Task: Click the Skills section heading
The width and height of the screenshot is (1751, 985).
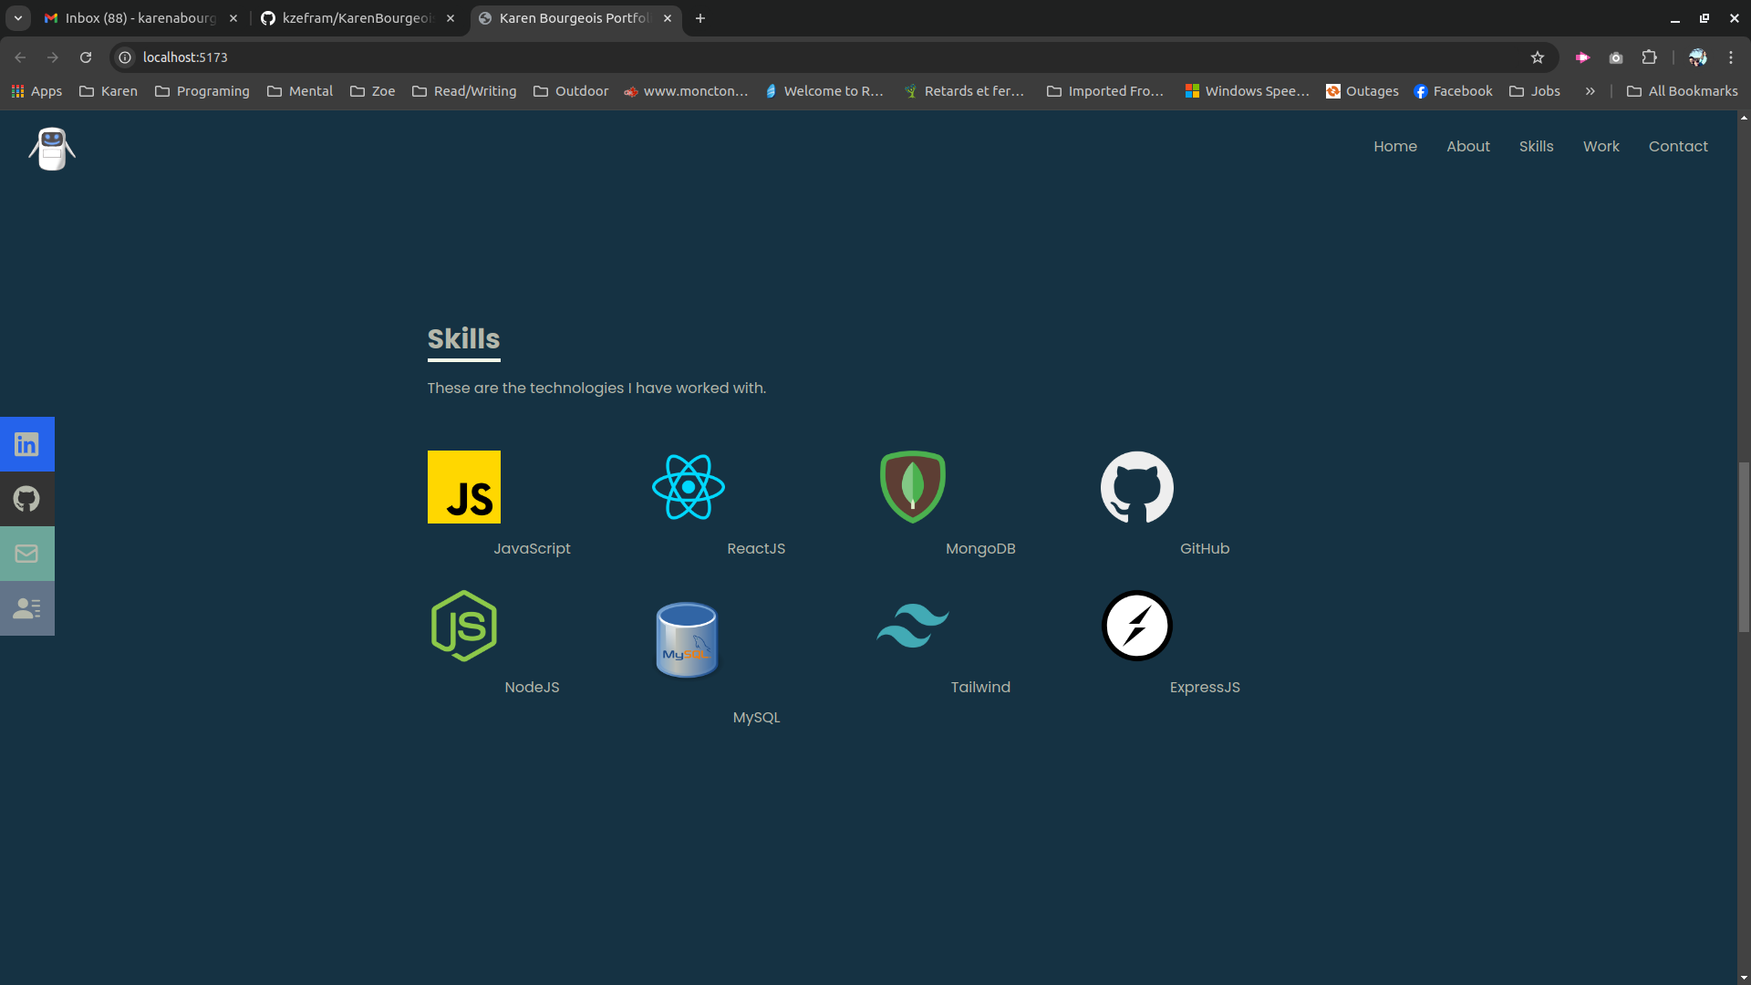Action: [x=463, y=338]
